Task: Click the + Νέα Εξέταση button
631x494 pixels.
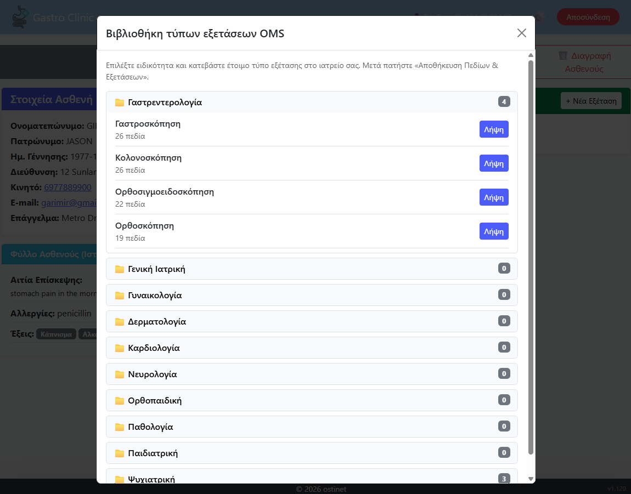Action: [x=591, y=101]
